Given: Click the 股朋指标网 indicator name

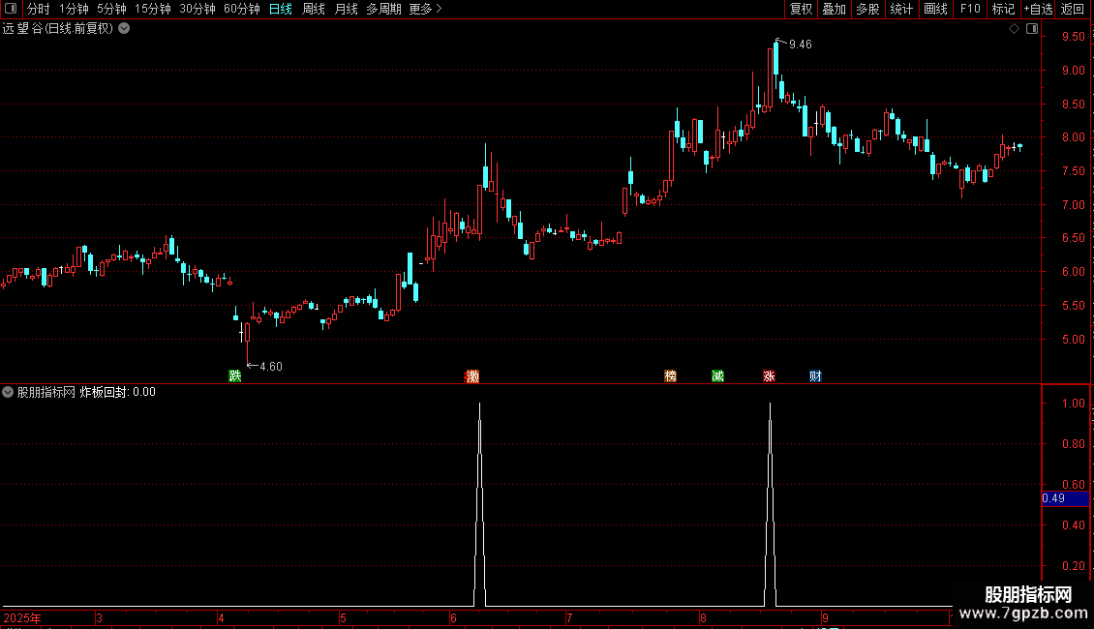Looking at the screenshot, I should pos(46,392).
